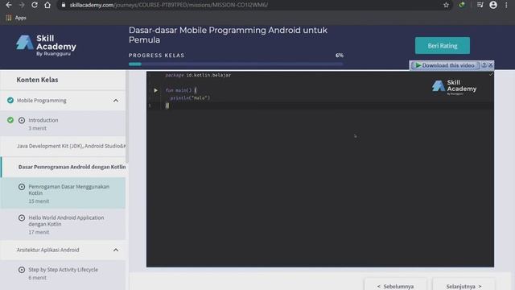Reload the page with the refresh icon
This screenshot has height=290, width=515.
tap(35, 5)
